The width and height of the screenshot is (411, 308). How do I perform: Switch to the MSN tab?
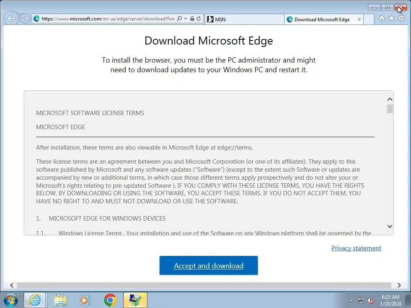coord(244,19)
